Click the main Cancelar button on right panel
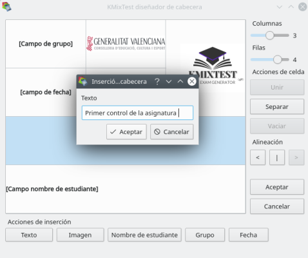Image resolution: width=308 pixels, height=258 pixels. [277, 206]
